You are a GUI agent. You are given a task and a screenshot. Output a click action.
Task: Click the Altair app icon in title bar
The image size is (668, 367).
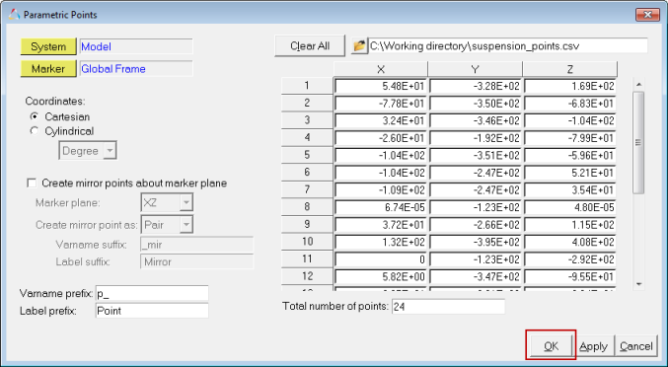[x=14, y=15]
